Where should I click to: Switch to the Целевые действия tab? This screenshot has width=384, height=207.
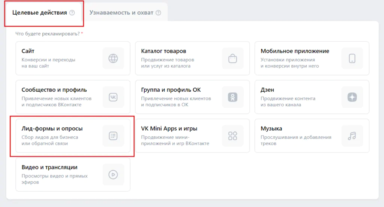pyautogui.click(x=44, y=13)
